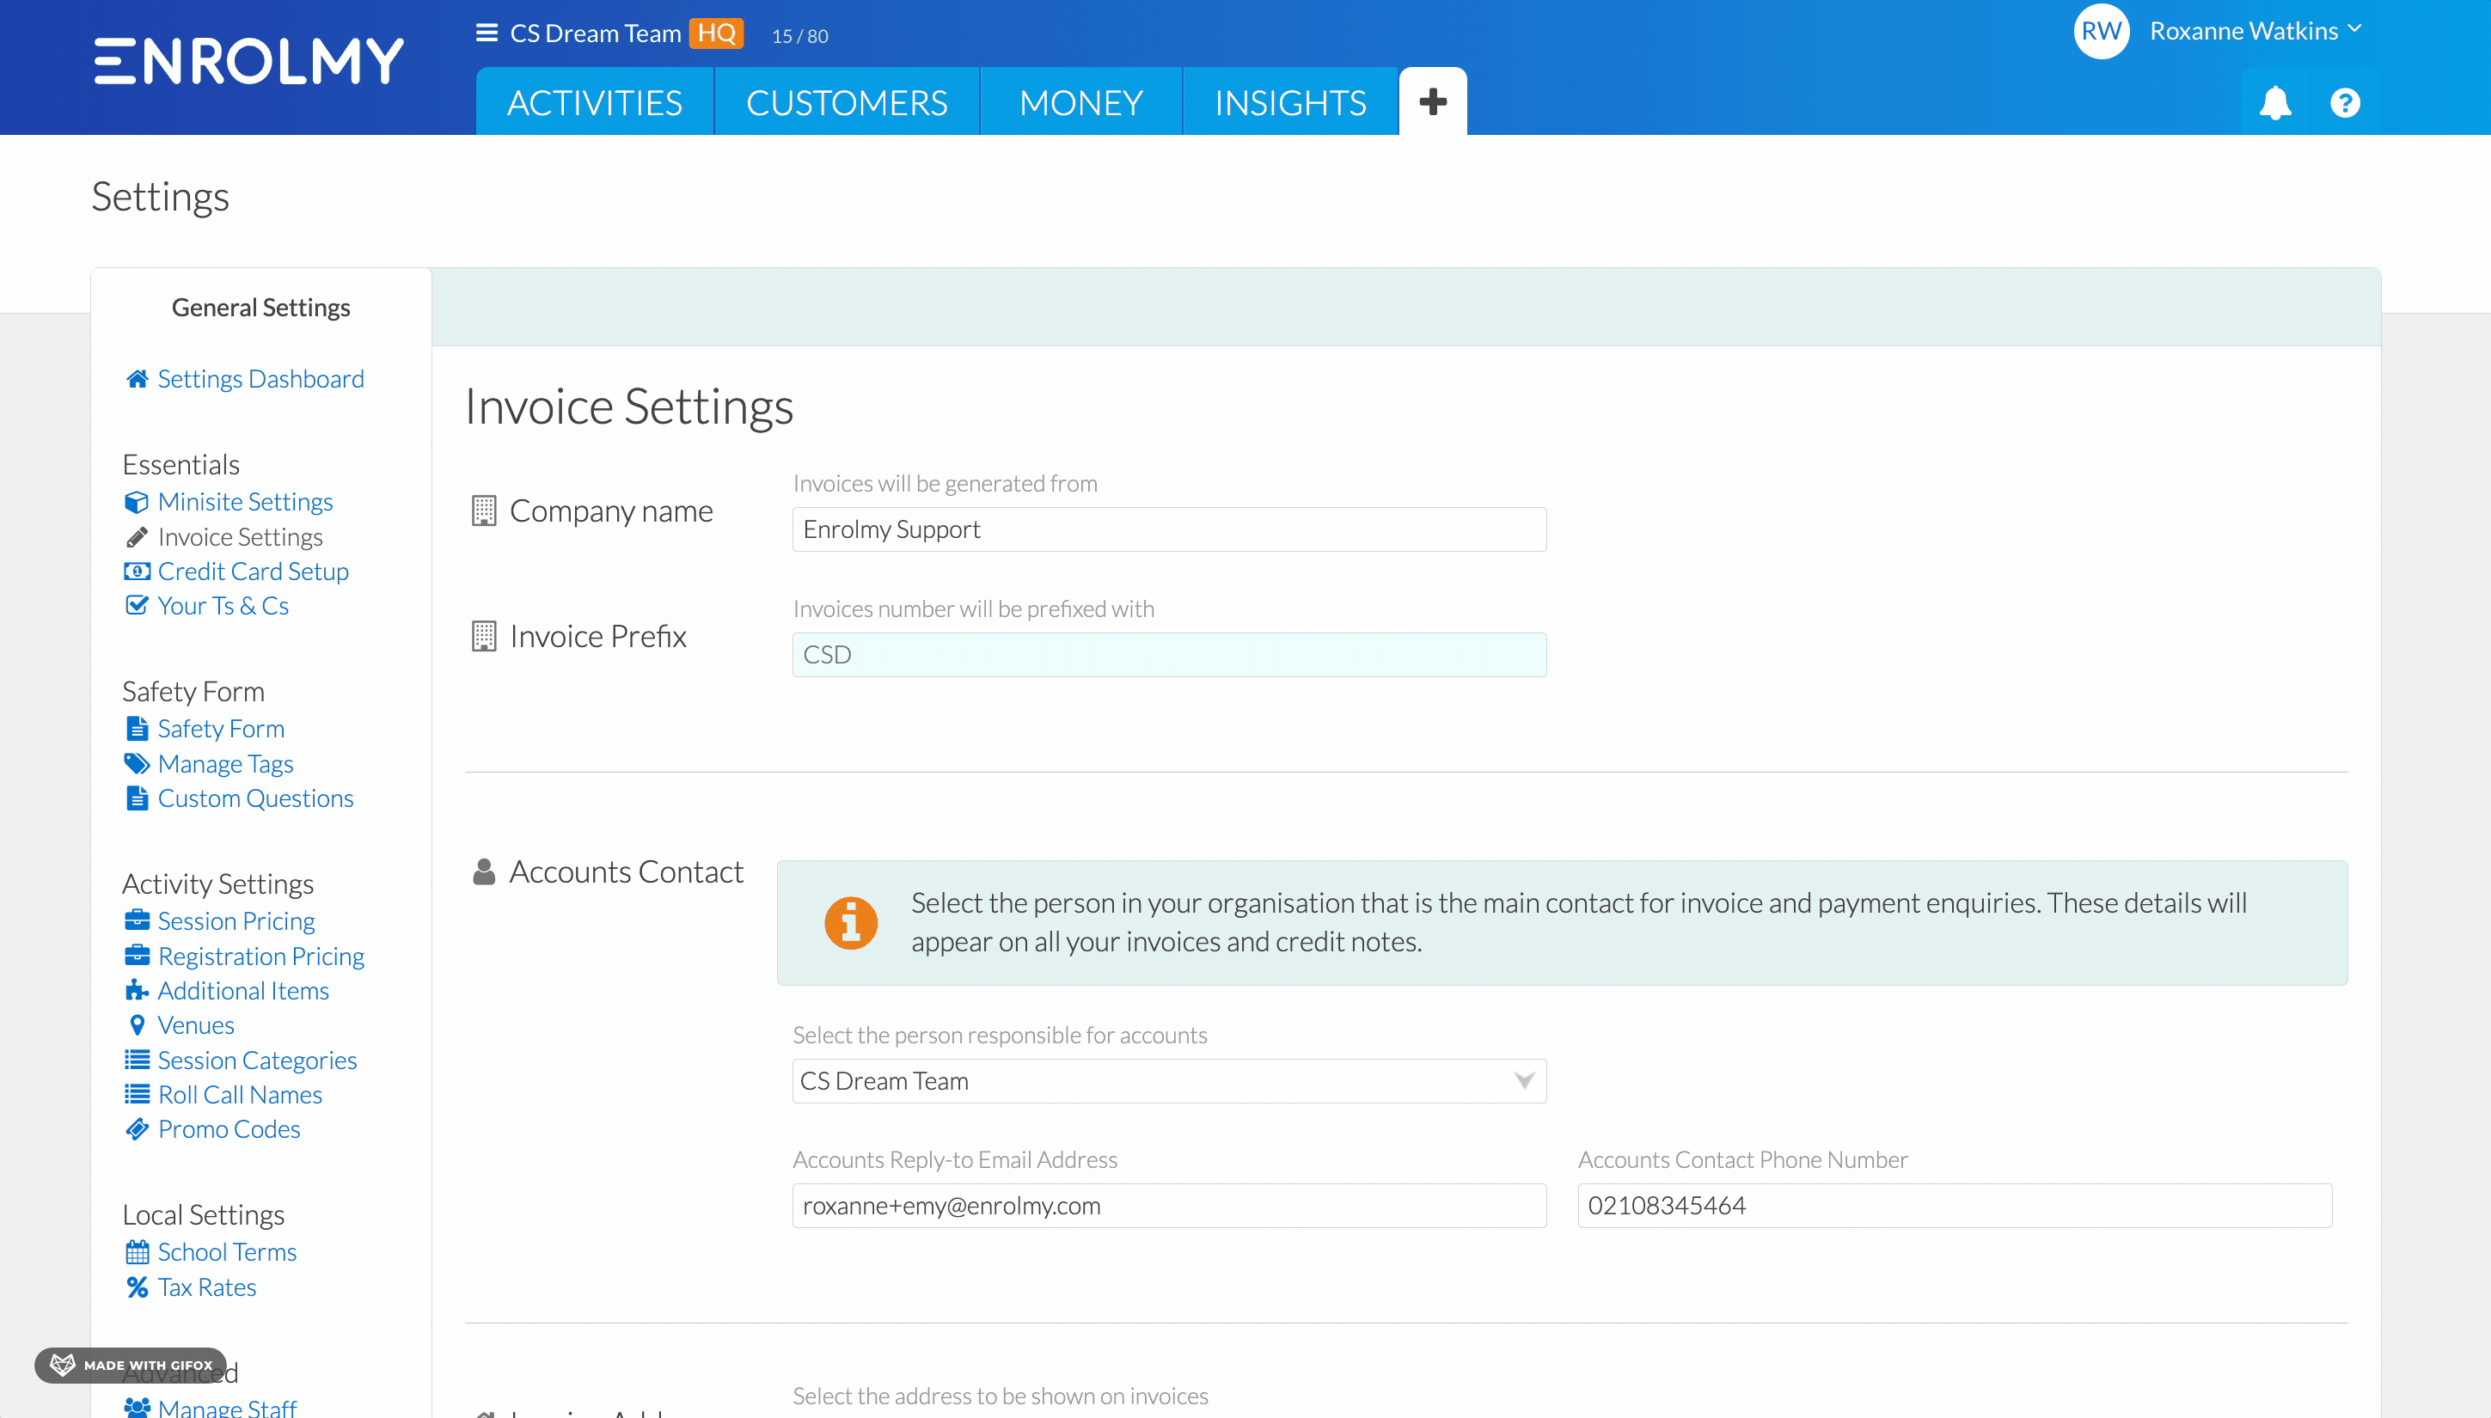Click the list icon beside Roll Call Names
2491x1418 pixels.
138,1095
